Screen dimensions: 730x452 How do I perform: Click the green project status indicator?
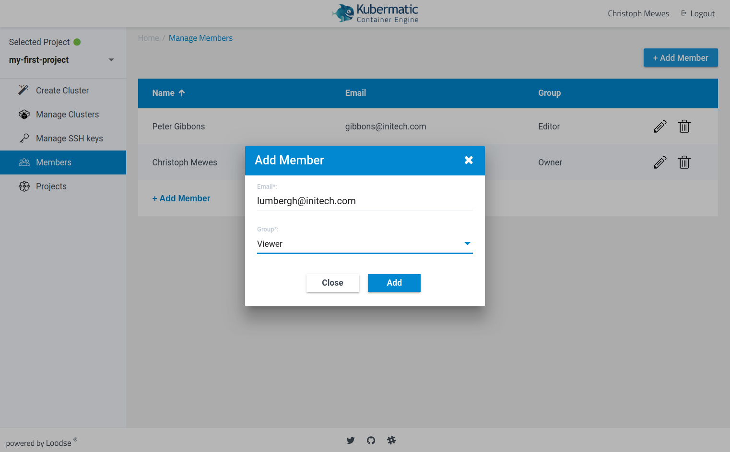[77, 42]
